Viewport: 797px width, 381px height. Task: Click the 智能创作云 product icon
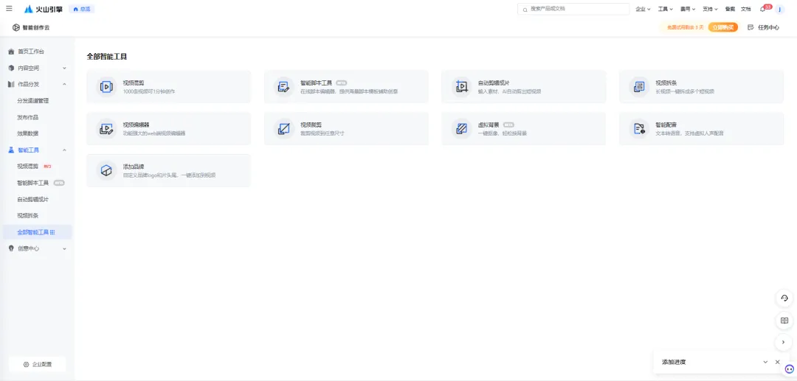[16, 27]
